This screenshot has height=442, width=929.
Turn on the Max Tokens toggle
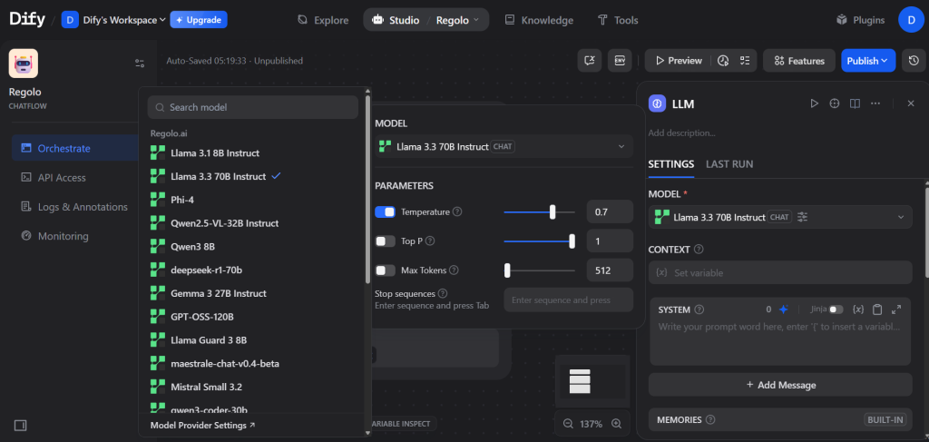click(385, 270)
